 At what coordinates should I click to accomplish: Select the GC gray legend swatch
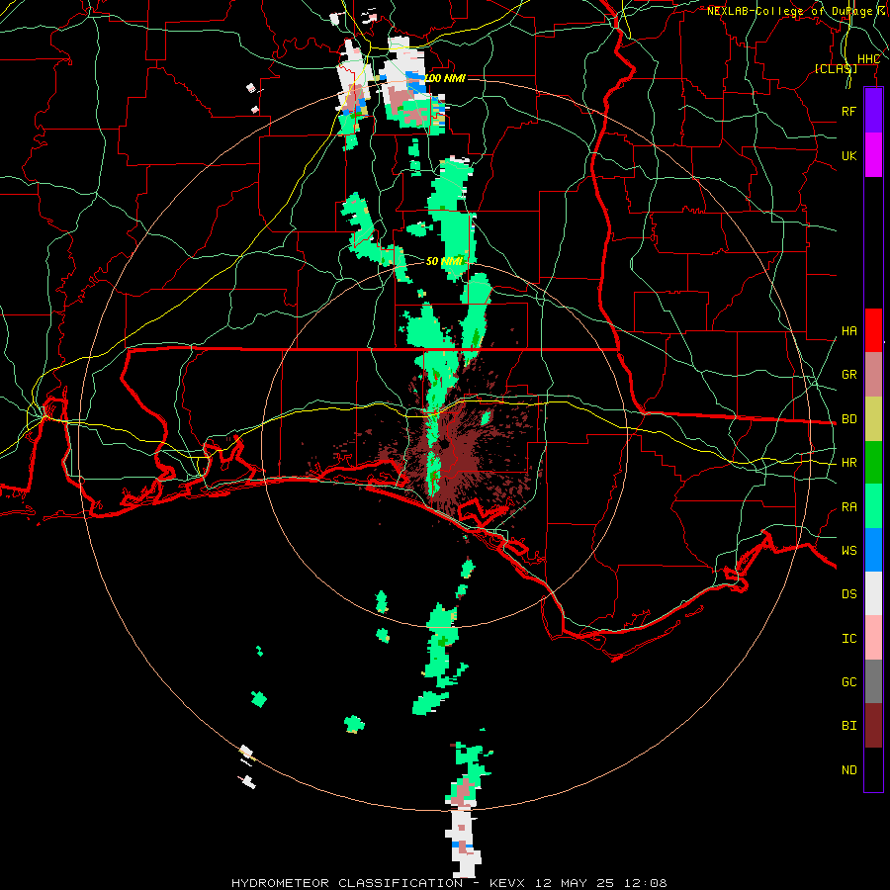(873, 681)
